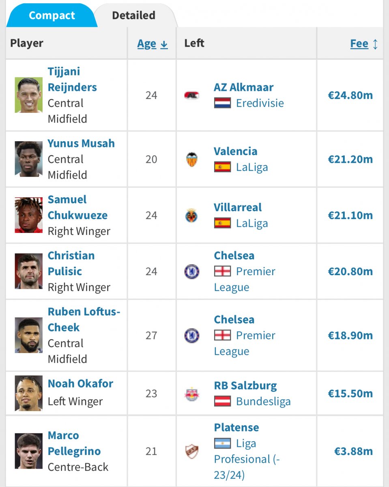
Task: Click Ruben Loftus-Cheek's portrait thumbnail
Action: (29, 335)
